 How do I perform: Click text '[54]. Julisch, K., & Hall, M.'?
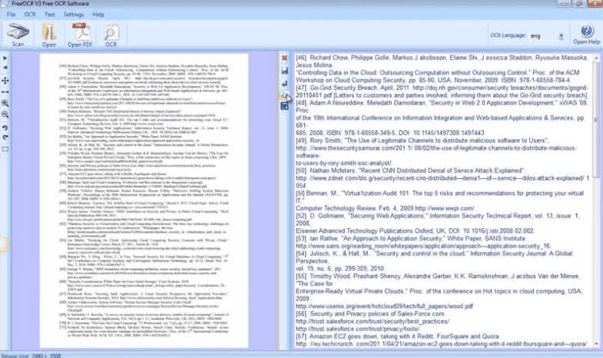click(333, 254)
